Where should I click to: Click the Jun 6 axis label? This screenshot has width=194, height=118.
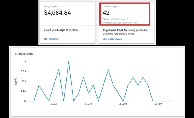click(x=54, y=104)
